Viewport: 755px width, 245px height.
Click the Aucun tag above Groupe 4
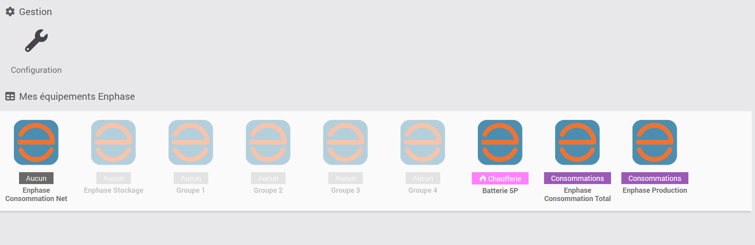[423, 178]
